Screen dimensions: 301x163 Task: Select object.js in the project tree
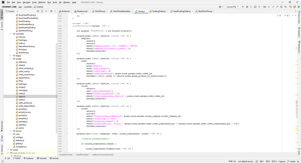click(22, 97)
